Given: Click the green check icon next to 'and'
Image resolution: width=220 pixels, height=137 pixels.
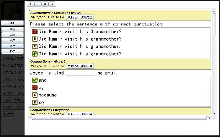Looking at the screenshot, I should coord(35,80).
